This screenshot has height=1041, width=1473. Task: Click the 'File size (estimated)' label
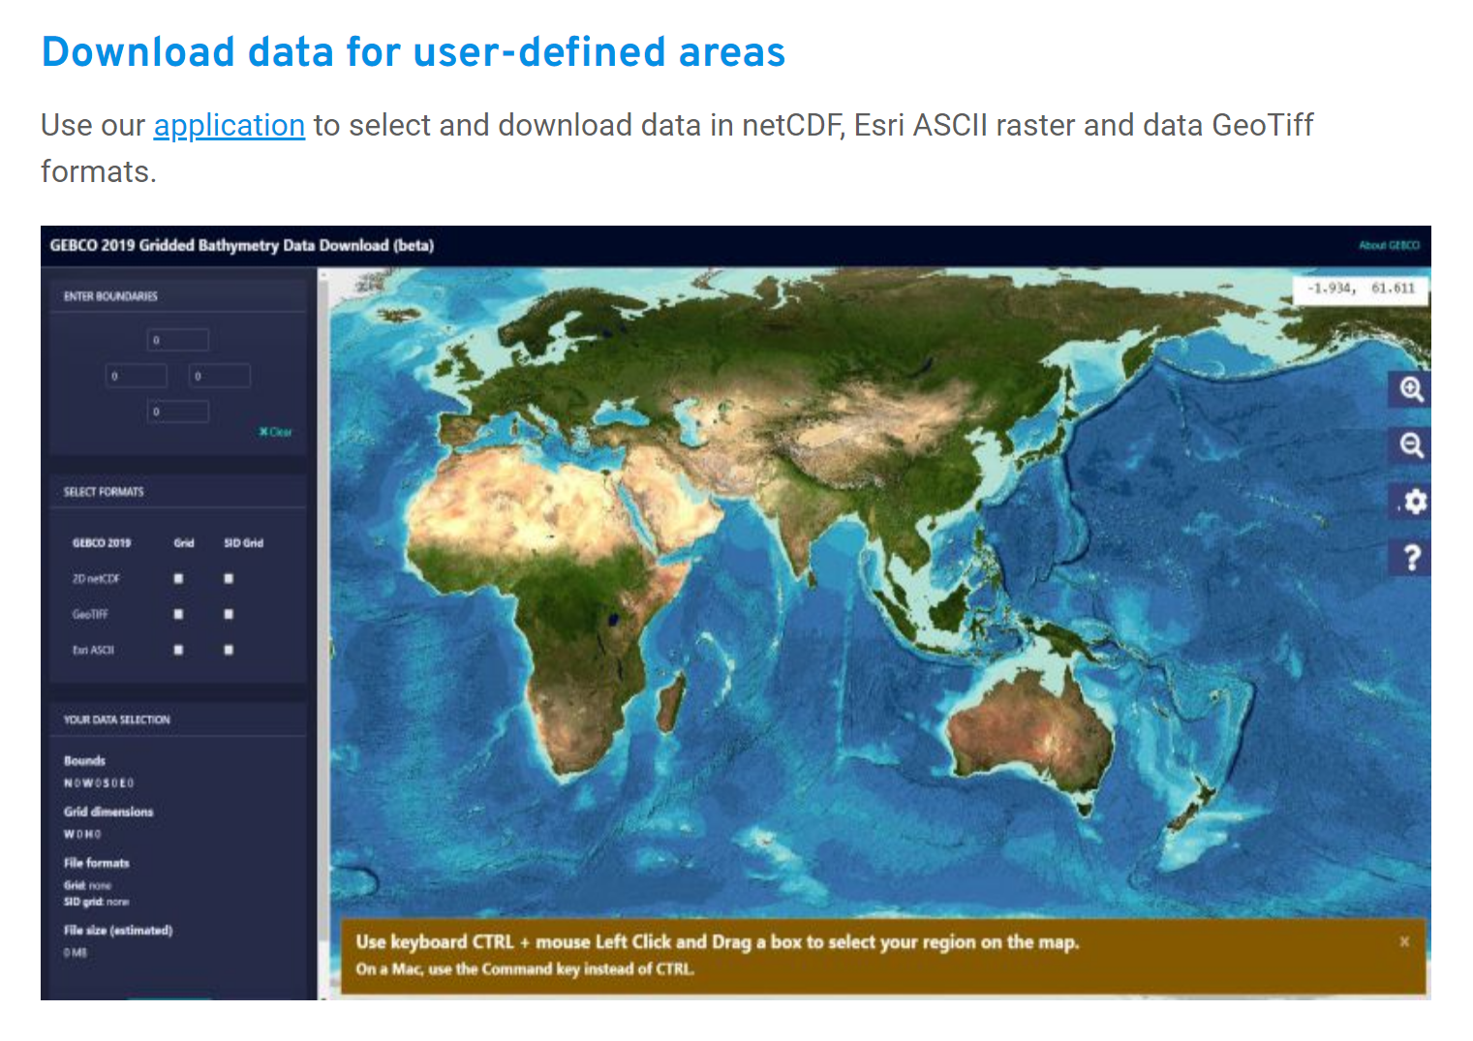118,931
